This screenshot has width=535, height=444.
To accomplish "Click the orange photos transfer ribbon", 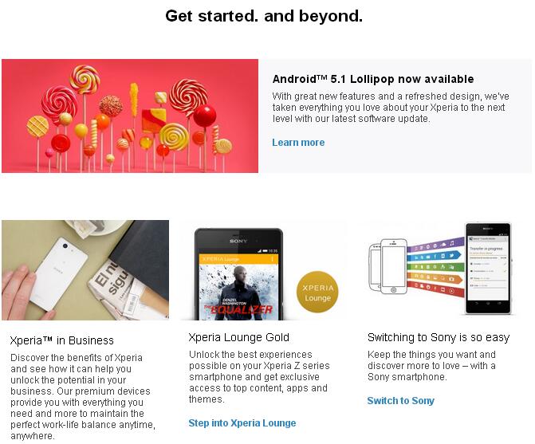I will pyautogui.click(x=434, y=278).
